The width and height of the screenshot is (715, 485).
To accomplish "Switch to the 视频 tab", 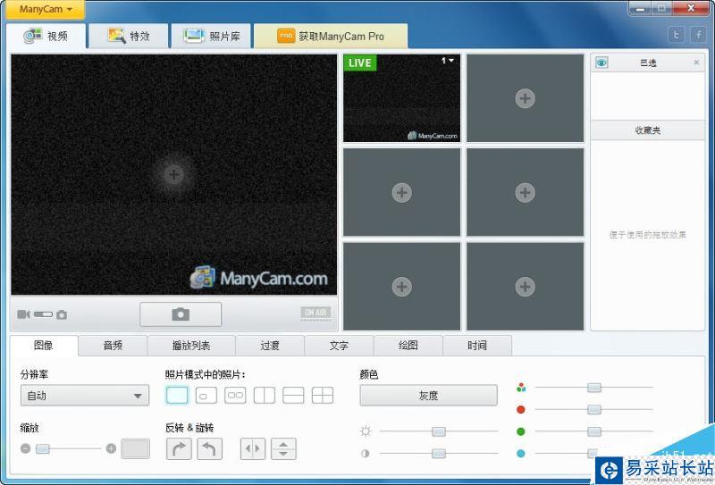I will (46, 36).
